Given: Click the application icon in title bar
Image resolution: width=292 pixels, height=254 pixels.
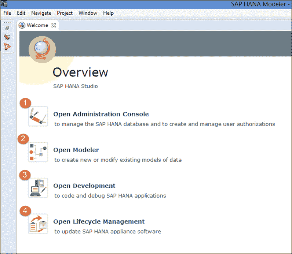Looking at the screenshot, I should (4, 4).
